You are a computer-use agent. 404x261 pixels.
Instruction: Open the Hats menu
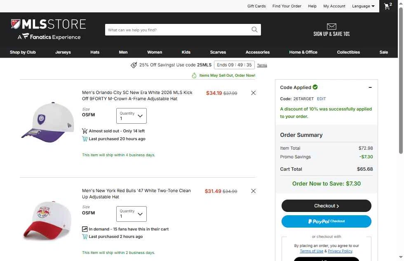[95, 52]
